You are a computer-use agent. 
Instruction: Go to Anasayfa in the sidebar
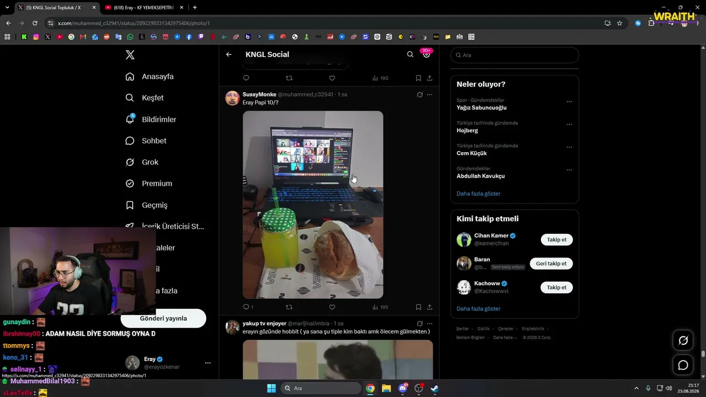150,77
